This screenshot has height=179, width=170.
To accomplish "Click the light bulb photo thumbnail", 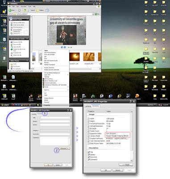I will 75,57.
